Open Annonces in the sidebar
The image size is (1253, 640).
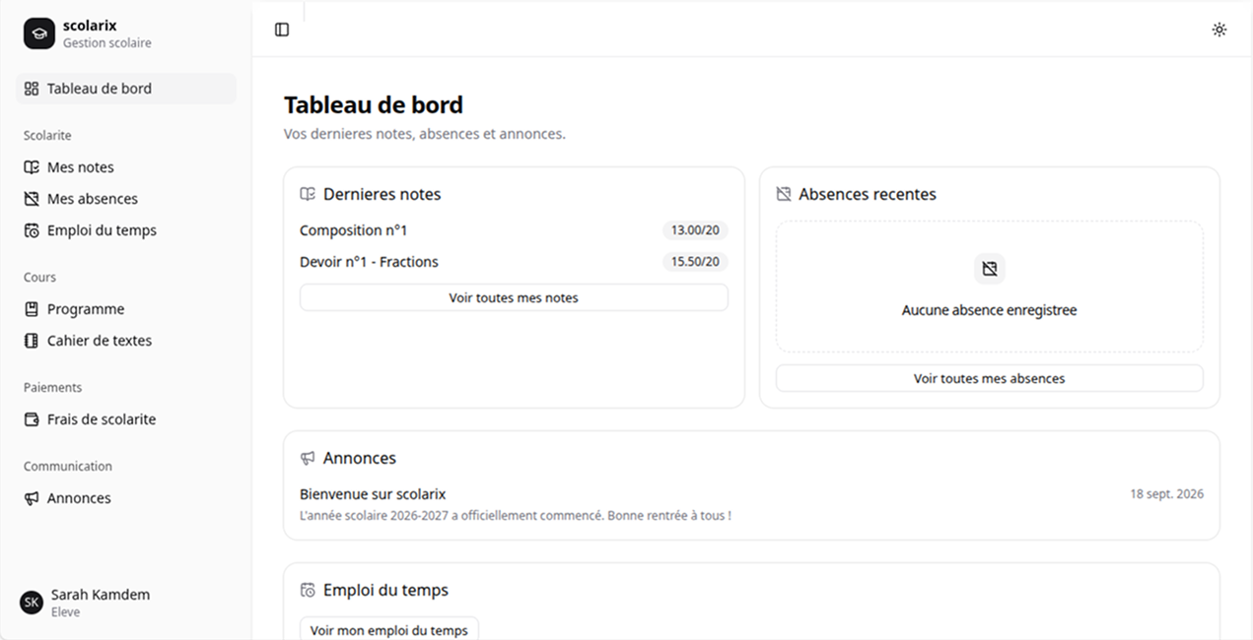coord(126,498)
